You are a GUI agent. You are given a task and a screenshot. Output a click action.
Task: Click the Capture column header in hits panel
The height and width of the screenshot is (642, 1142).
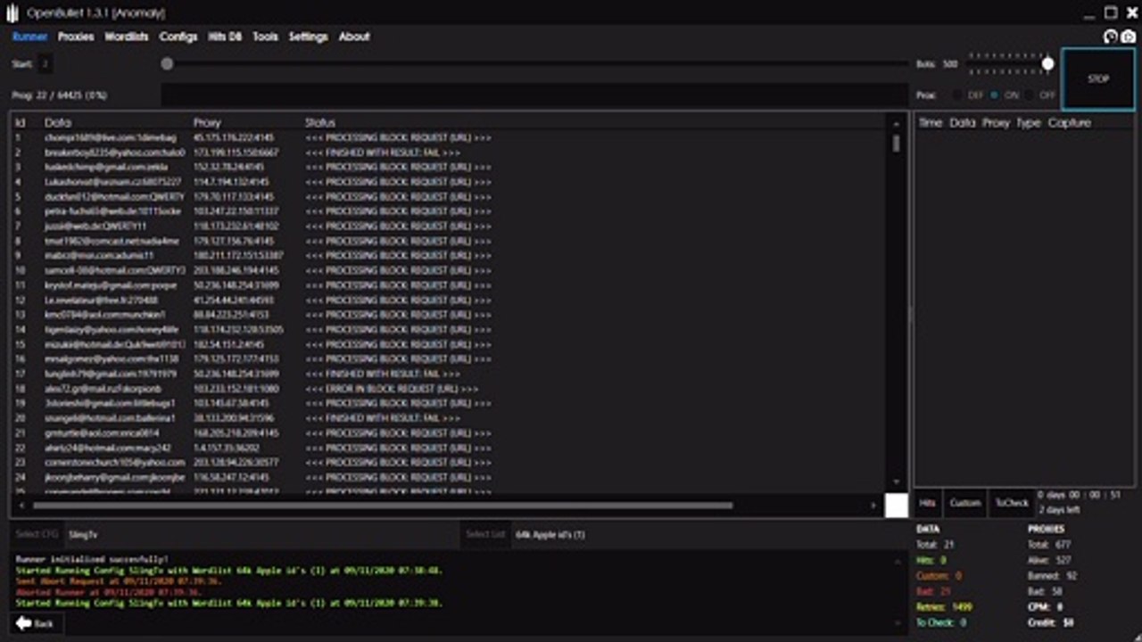coord(1070,122)
